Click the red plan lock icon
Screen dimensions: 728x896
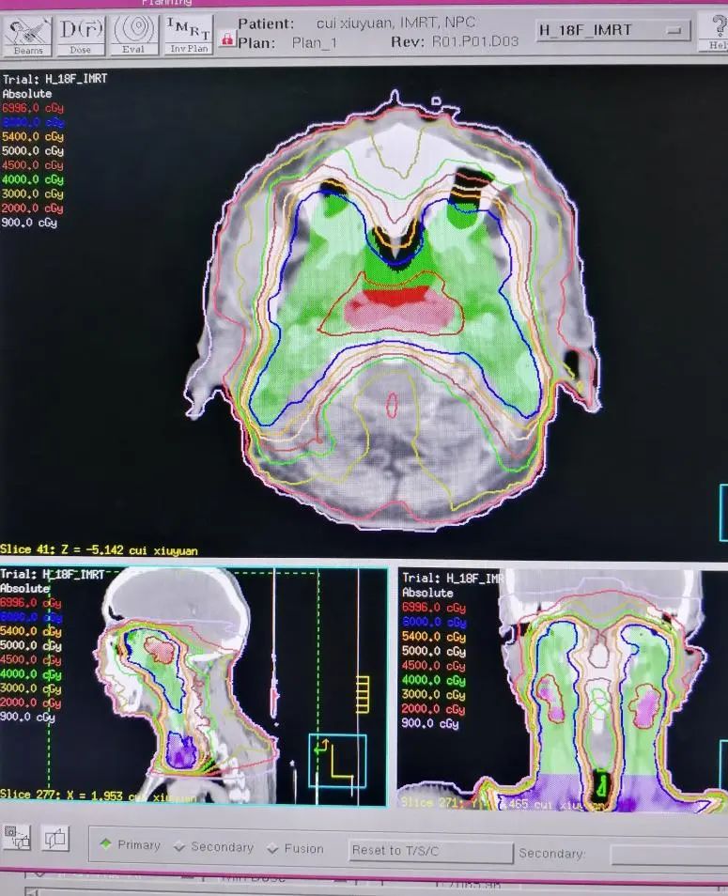[x=225, y=39]
